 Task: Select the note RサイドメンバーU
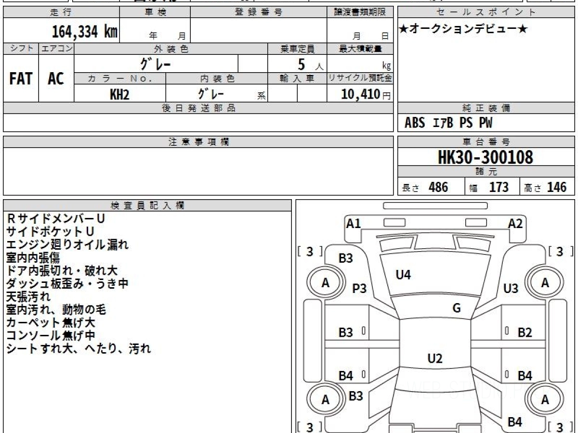56,218
